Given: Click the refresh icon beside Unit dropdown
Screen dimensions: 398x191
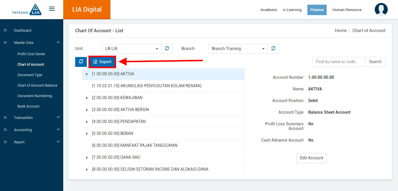Looking at the screenshot, I should 167,49.
